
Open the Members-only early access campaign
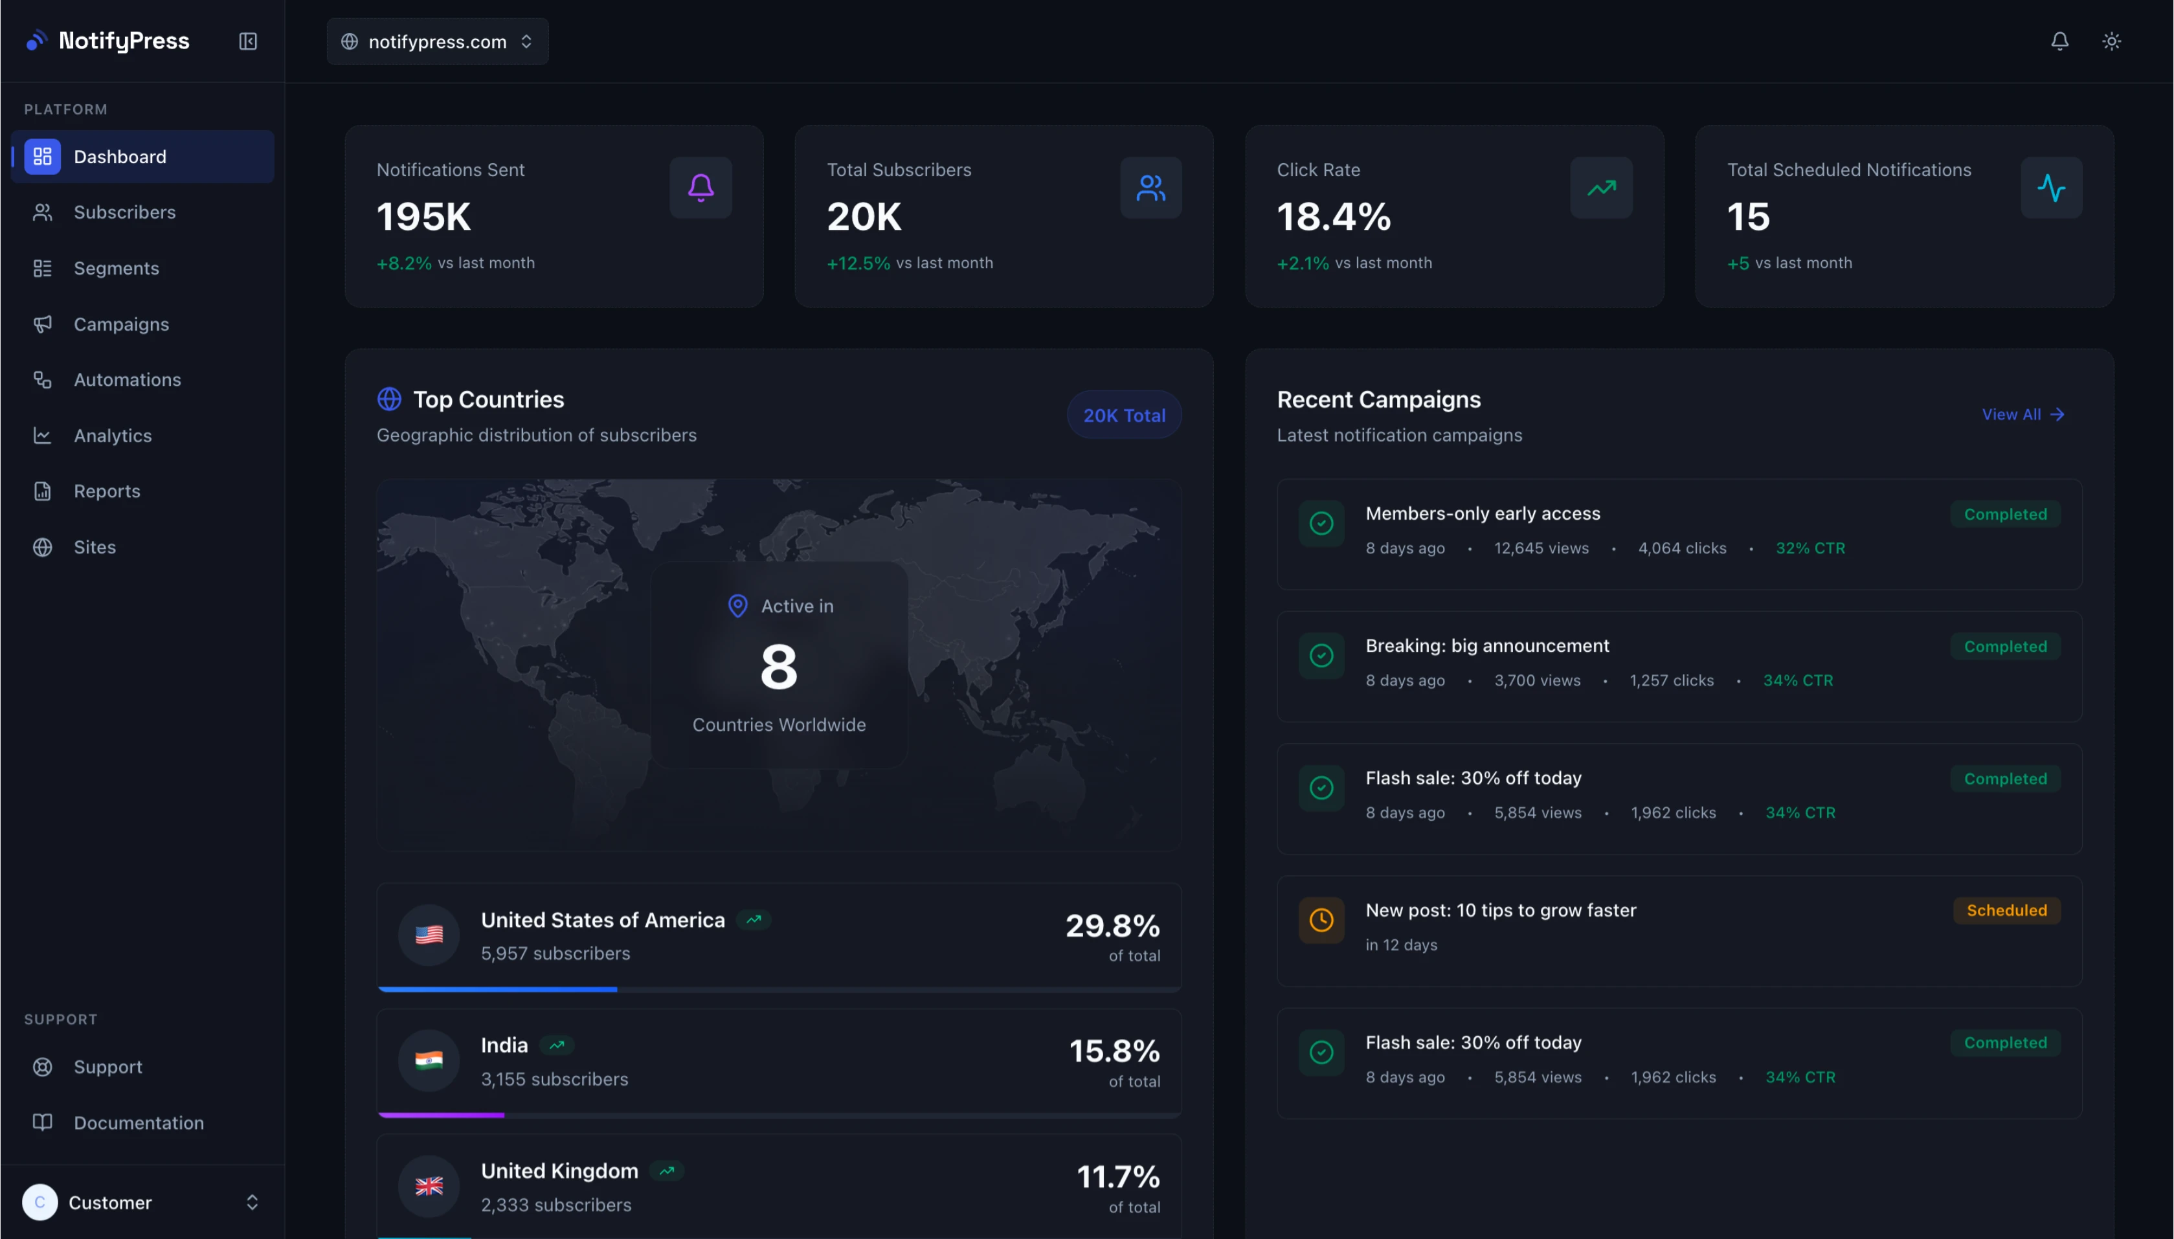pos(1679,535)
